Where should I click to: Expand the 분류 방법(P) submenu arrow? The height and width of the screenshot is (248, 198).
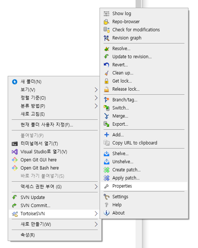(96, 106)
